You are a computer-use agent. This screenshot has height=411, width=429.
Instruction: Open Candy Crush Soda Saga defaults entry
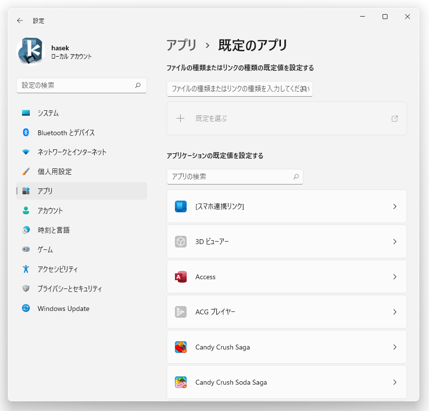287,382
